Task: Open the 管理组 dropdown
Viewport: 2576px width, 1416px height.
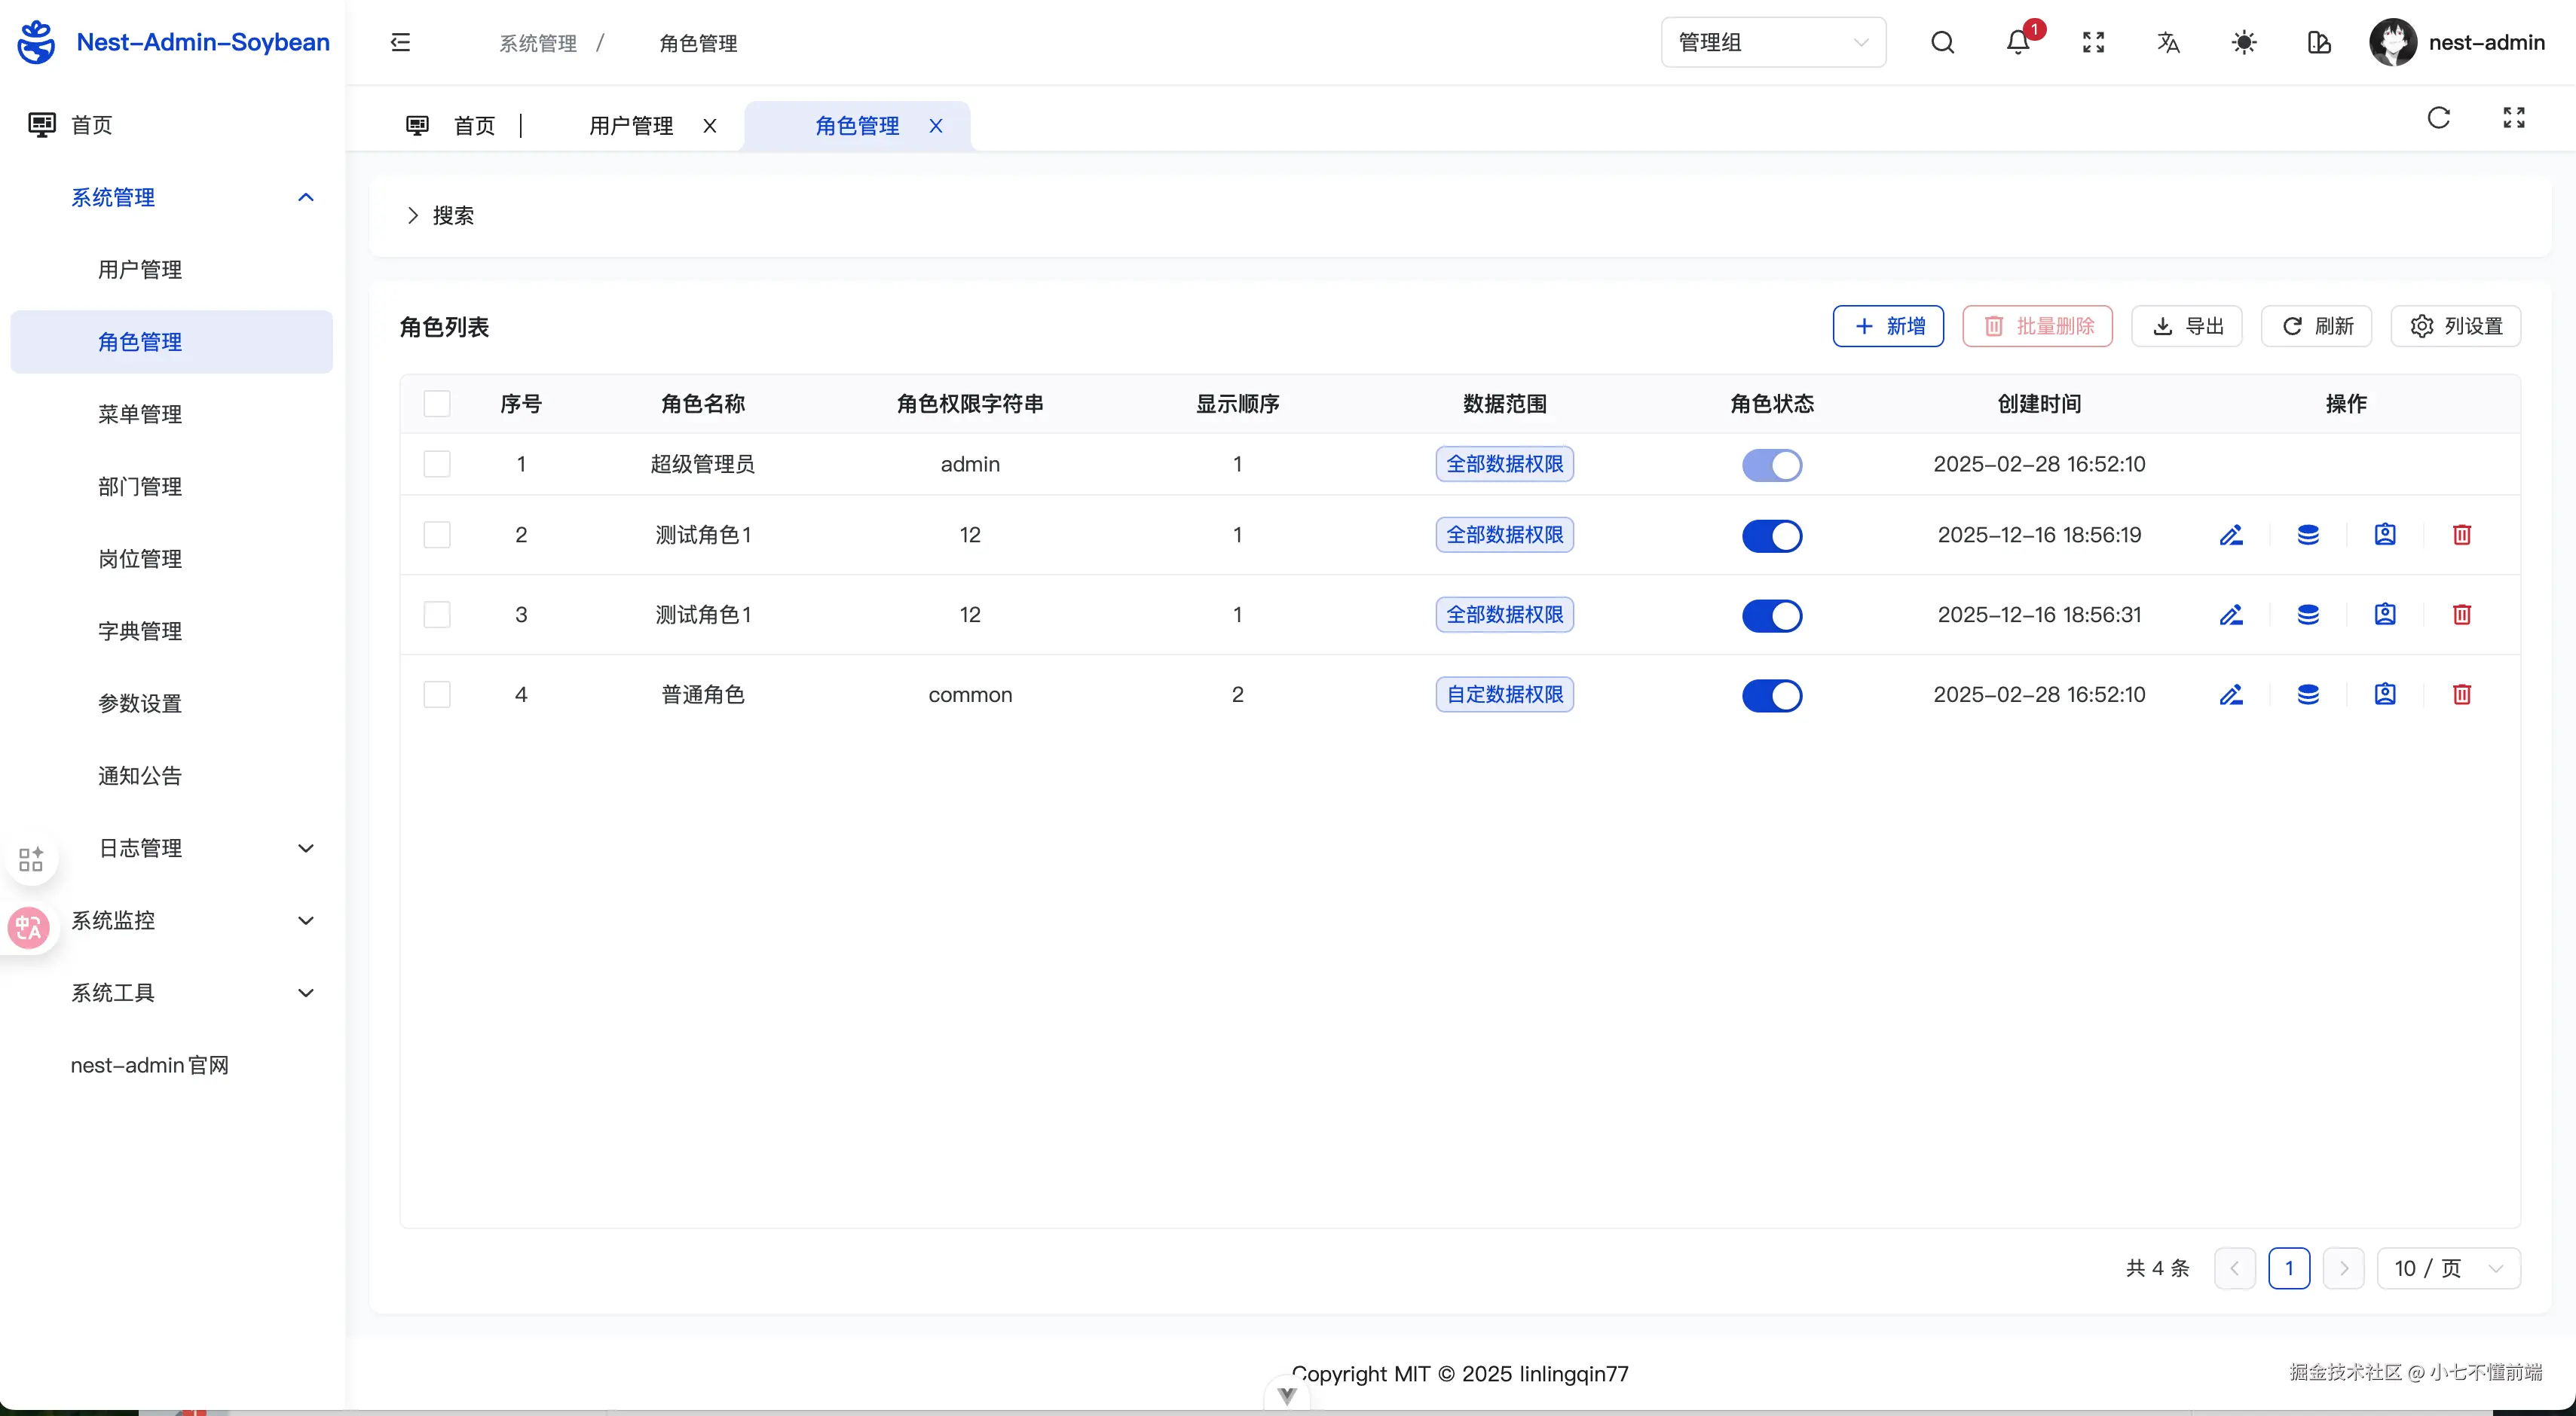Action: 1773,42
